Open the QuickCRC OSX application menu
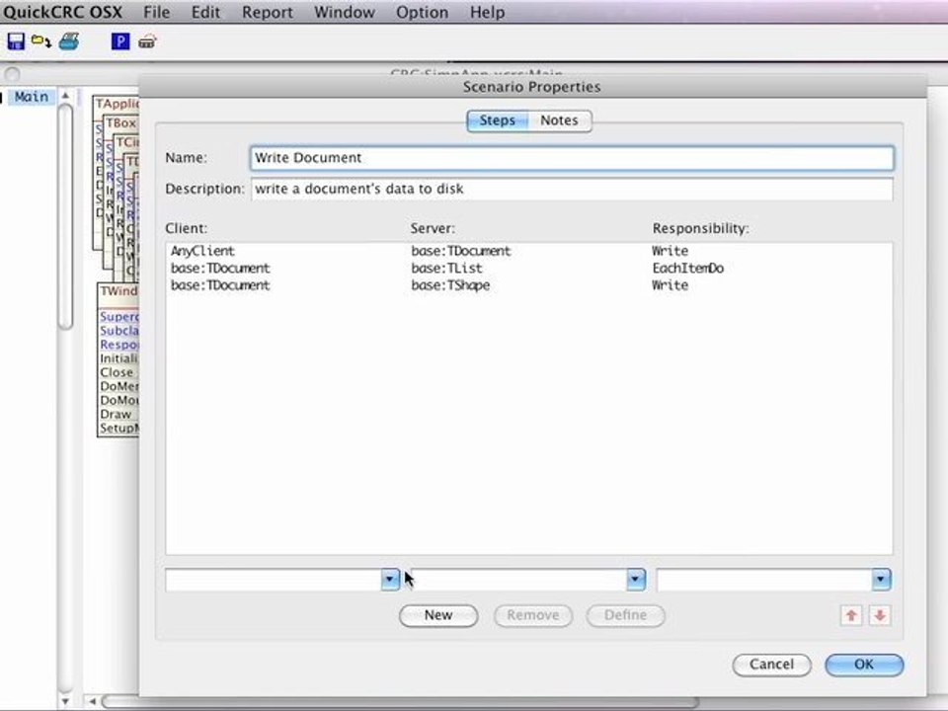948x711 pixels. coord(62,12)
